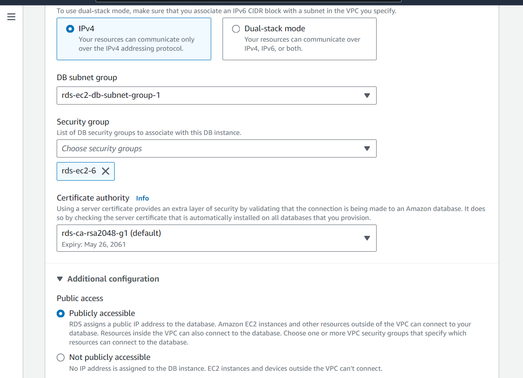Enable the Publicly accessible setting

[x=60, y=313]
